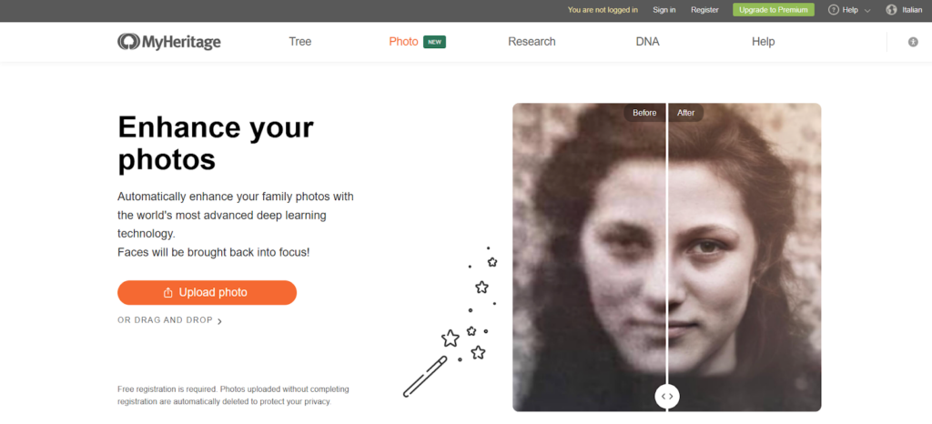Click the upload icon inside orange button
This screenshot has height=424, width=932.
pos(167,293)
